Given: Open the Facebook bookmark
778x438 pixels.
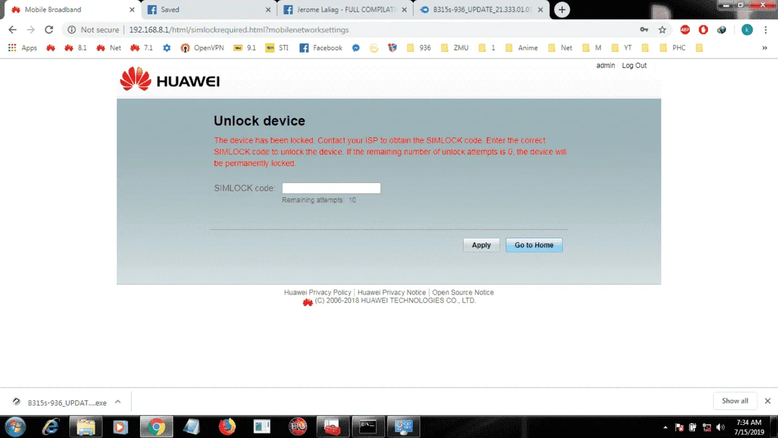Looking at the screenshot, I should click(x=321, y=48).
